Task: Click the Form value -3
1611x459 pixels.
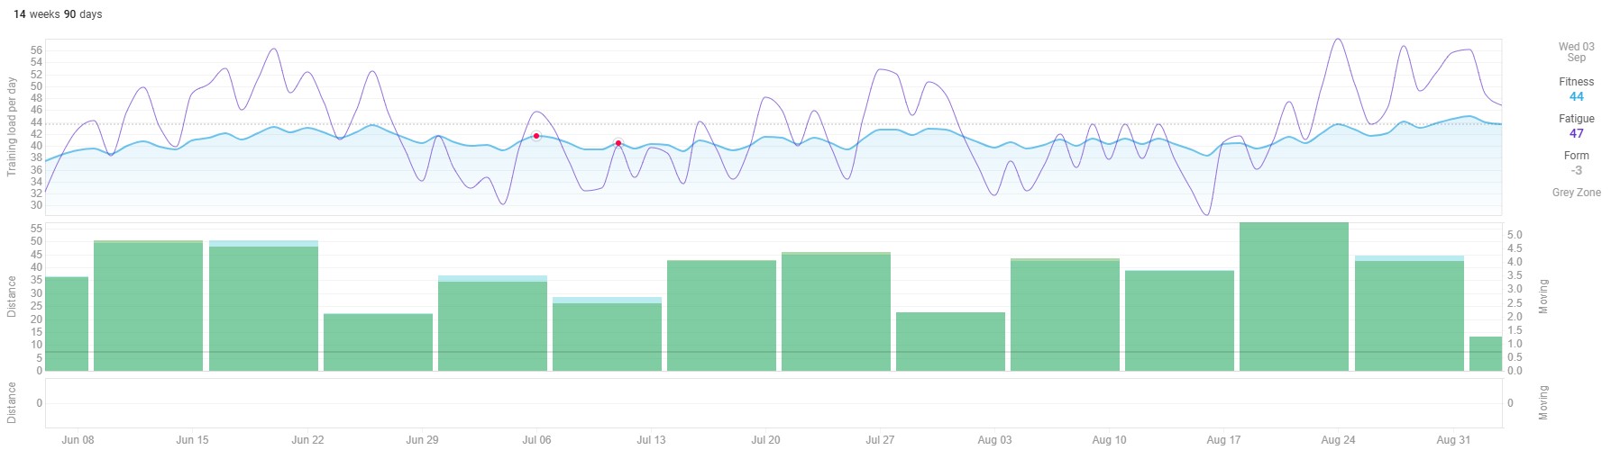Action: 1576,170
